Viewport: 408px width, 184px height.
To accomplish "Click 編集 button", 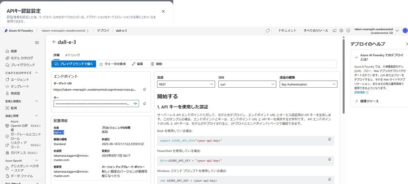I will point(137,64).
